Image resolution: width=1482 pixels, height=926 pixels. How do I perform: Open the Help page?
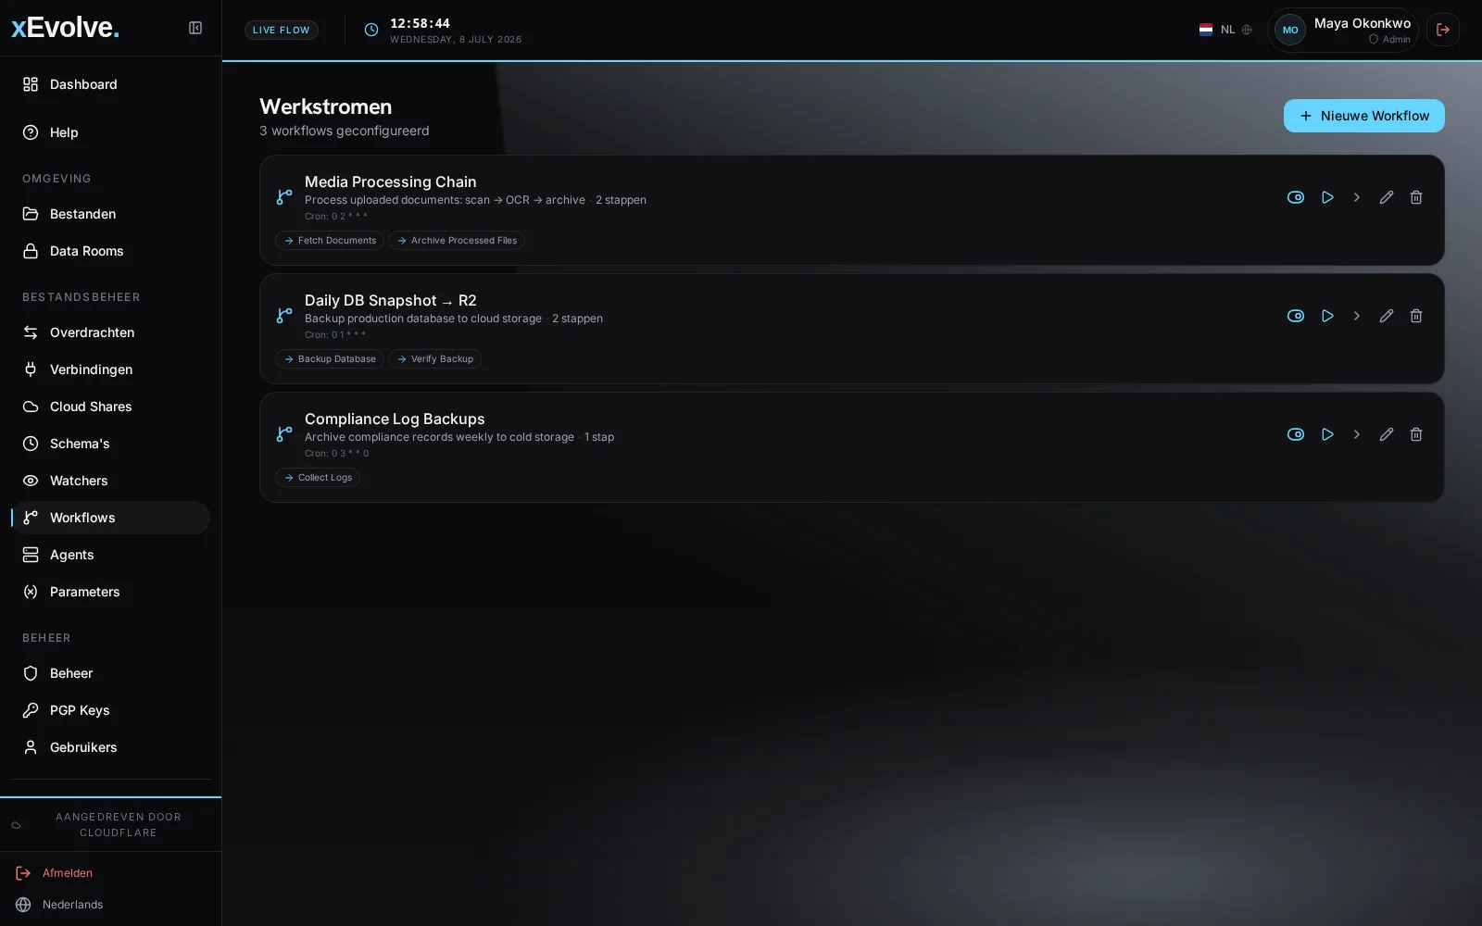point(111,132)
